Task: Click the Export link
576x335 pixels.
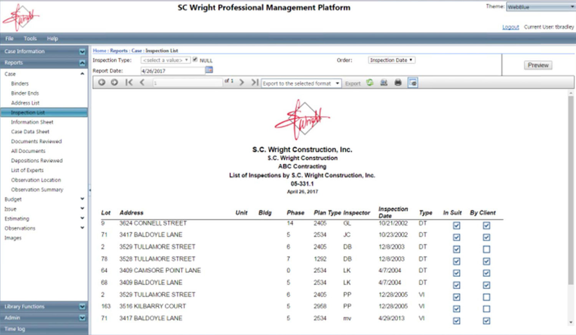Action: tap(353, 83)
